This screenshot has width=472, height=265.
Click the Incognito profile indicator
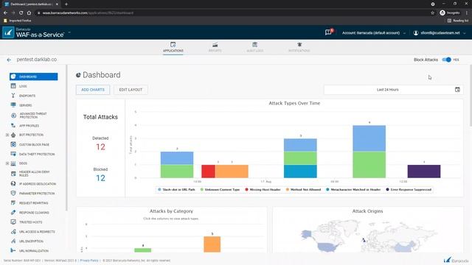tap(450, 13)
